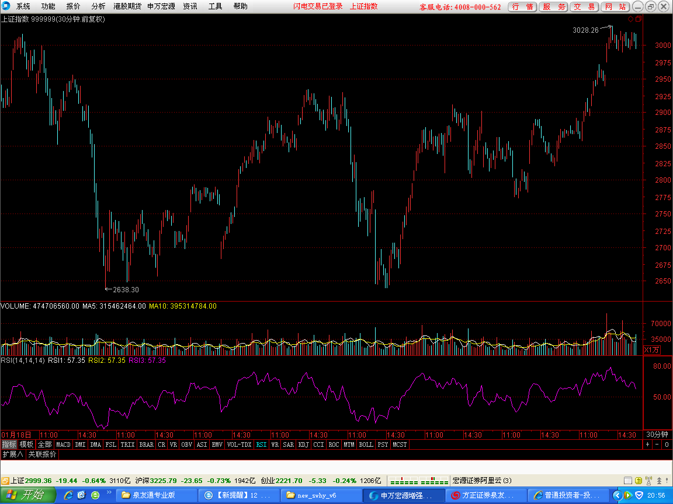Image resolution: width=673 pixels, height=504 pixels.
Task: Click 上证 index quote 2999.36
Action: click(38, 481)
